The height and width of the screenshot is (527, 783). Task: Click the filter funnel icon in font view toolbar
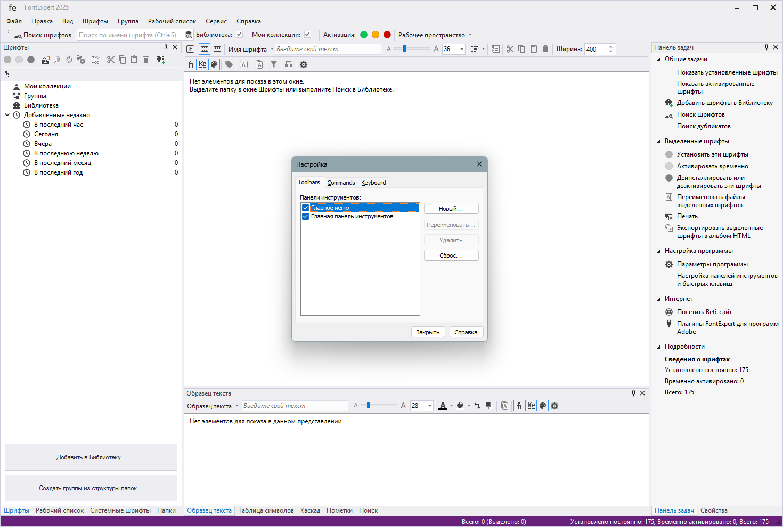click(x=274, y=64)
